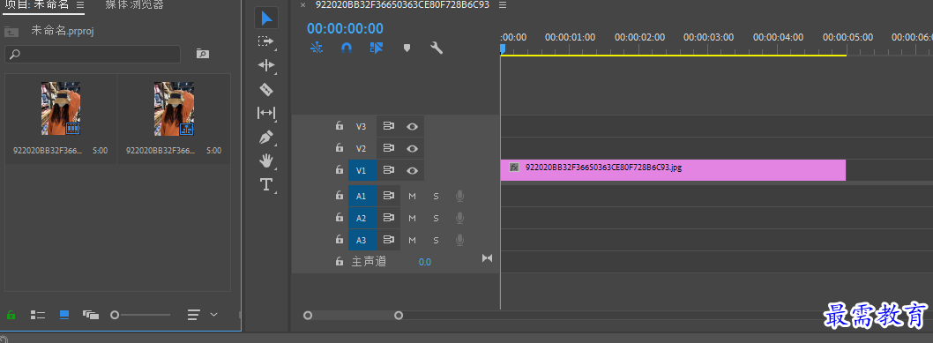Toggle lock on track V3

click(x=340, y=126)
